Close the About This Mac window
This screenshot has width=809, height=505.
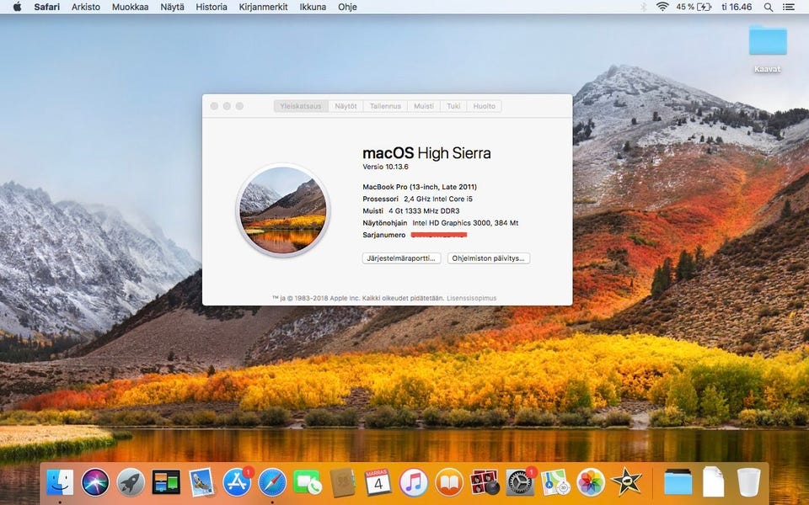point(214,106)
